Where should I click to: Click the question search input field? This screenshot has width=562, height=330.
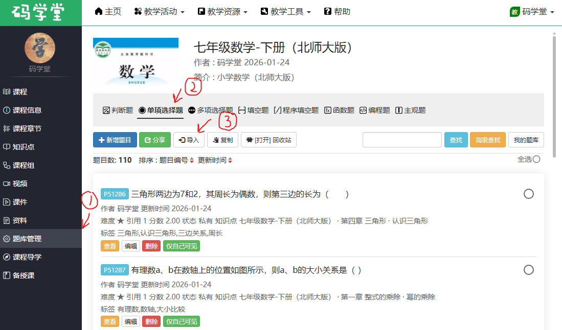point(402,140)
